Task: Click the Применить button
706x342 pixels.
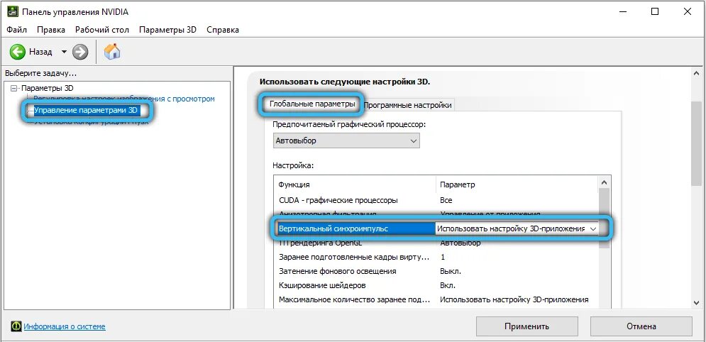Action: click(x=526, y=326)
